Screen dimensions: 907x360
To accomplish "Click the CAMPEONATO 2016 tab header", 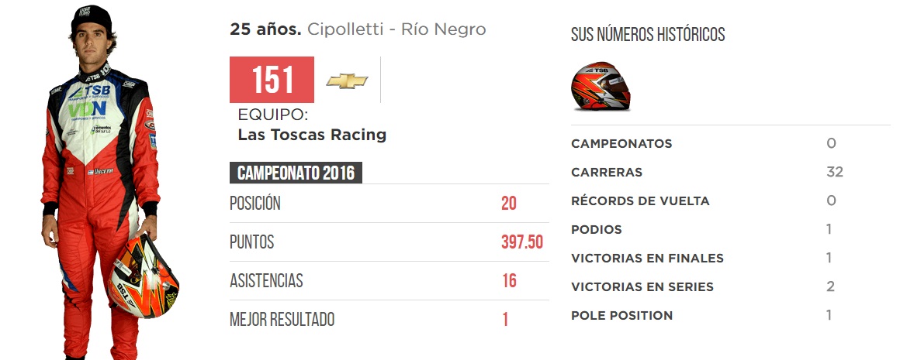I will pyautogui.click(x=296, y=173).
